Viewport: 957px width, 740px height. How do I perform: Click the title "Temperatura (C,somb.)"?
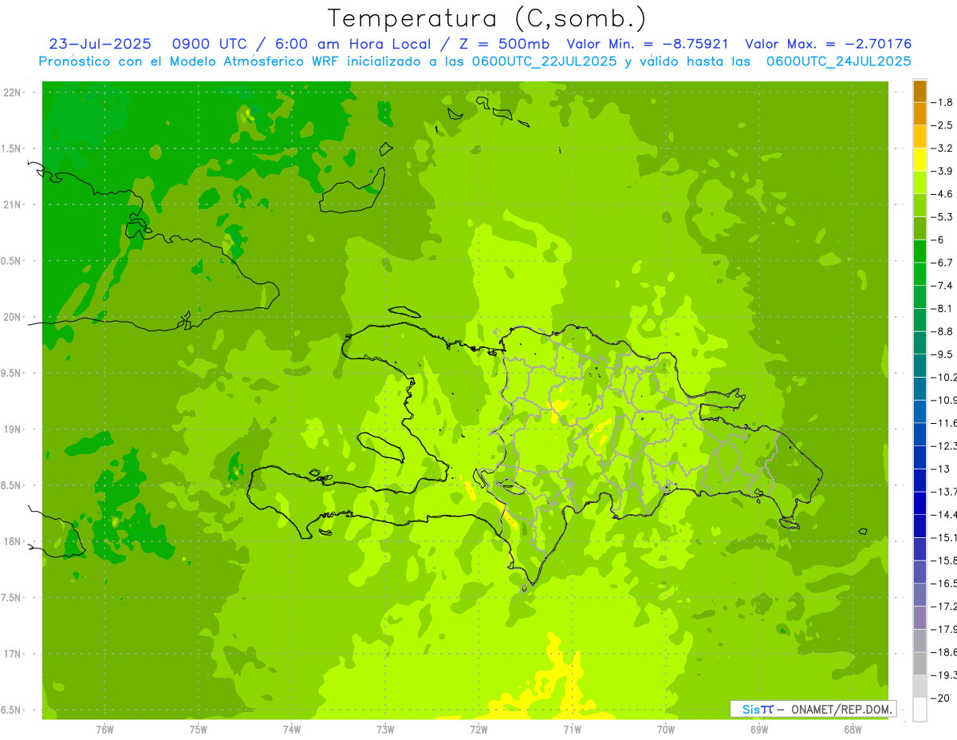[487, 18]
